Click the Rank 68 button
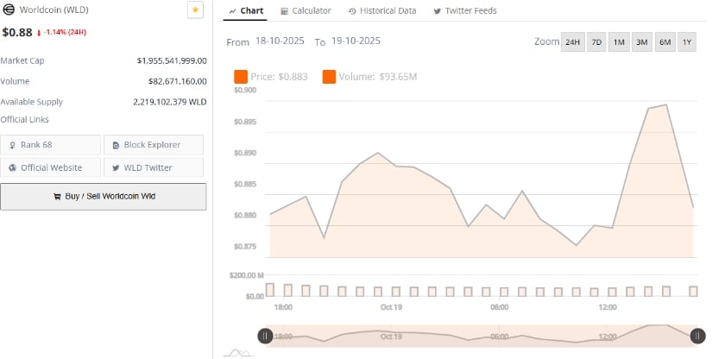Viewport: 712px width, 359px height. point(51,145)
